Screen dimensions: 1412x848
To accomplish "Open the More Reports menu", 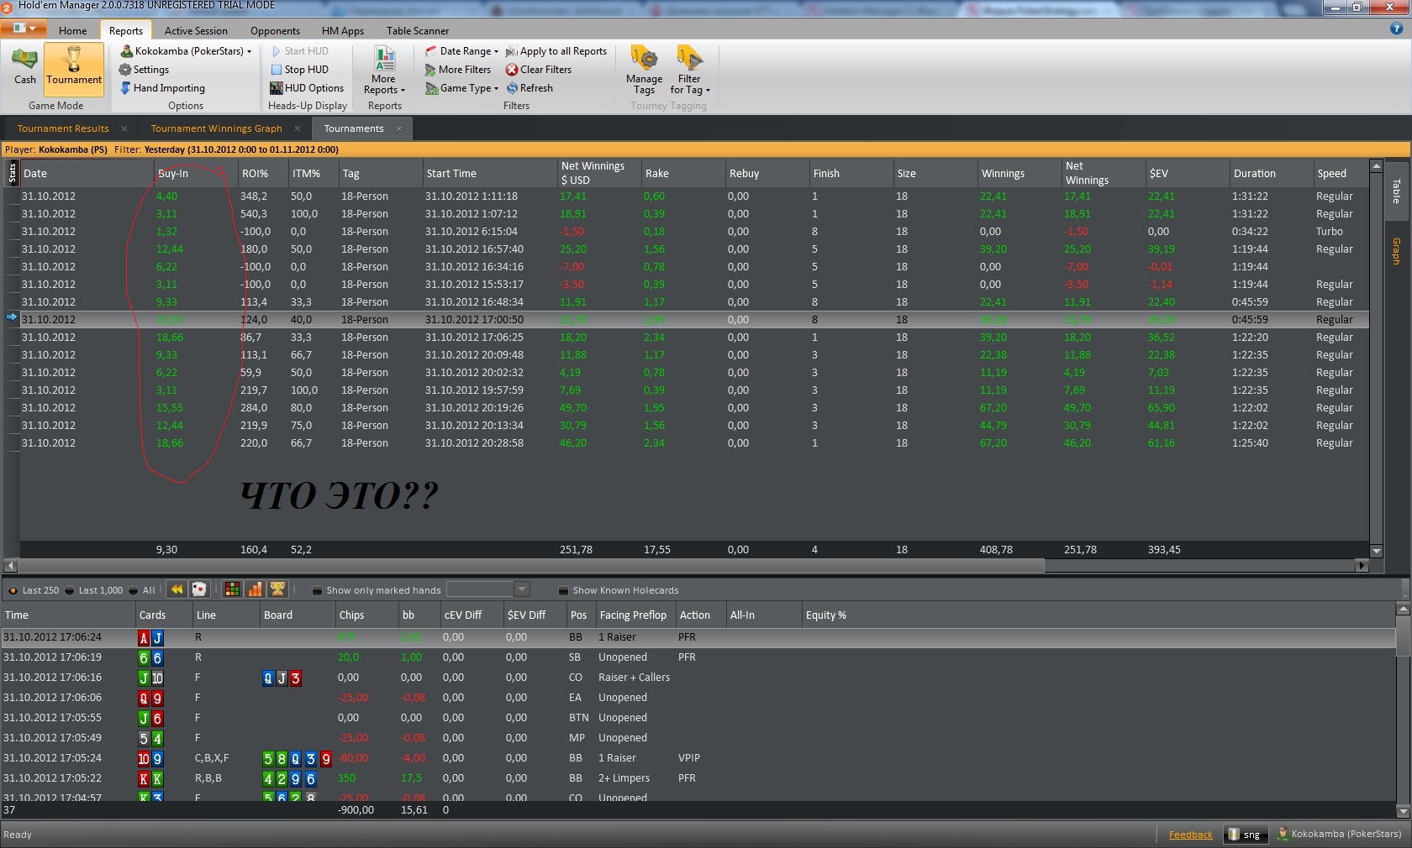I will [x=384, y=71].
